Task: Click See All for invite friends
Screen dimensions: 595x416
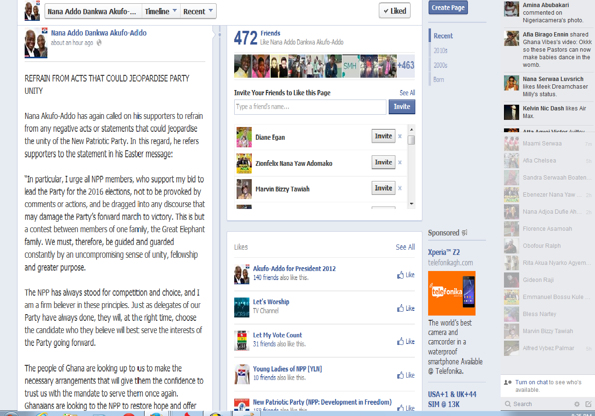Action: tap(407, 93)
